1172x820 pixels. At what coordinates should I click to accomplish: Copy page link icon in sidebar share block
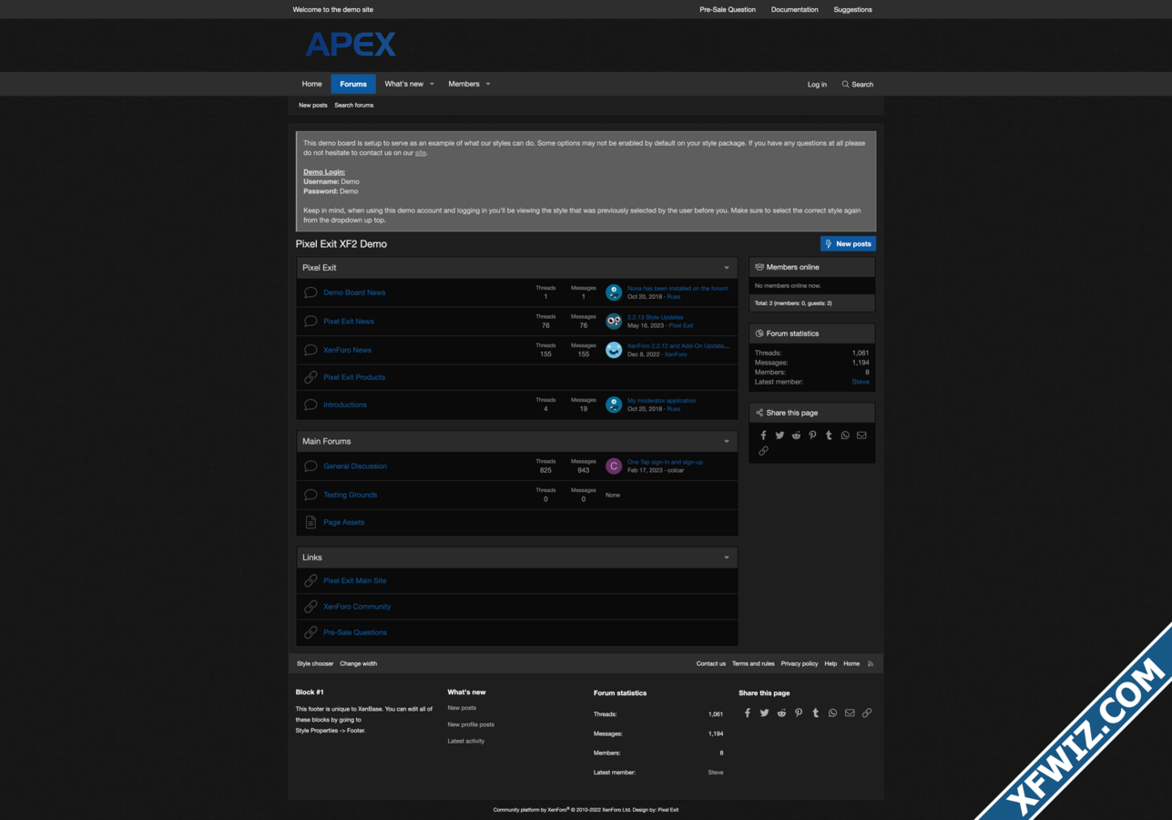763,451
